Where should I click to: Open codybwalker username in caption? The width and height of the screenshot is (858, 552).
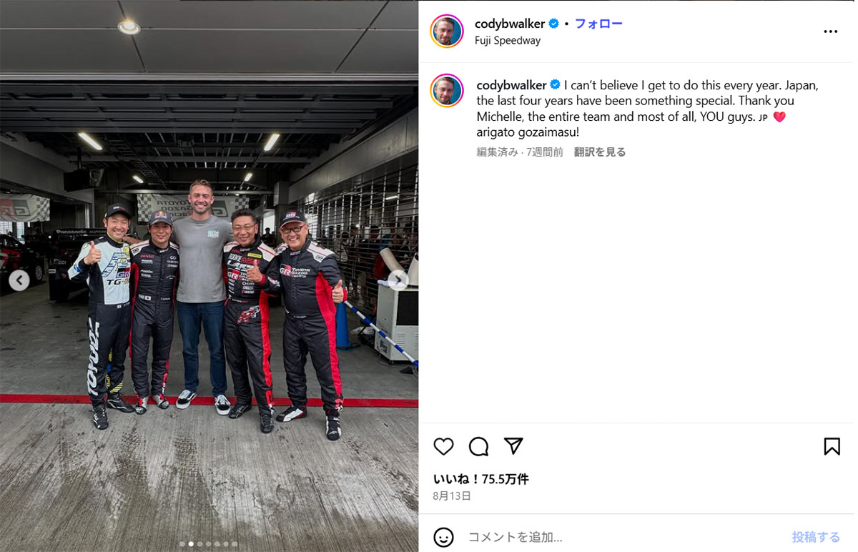click(511, 85)
